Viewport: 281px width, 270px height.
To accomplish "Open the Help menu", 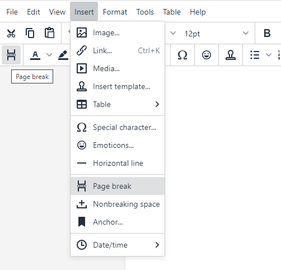I will click(198, 12).
